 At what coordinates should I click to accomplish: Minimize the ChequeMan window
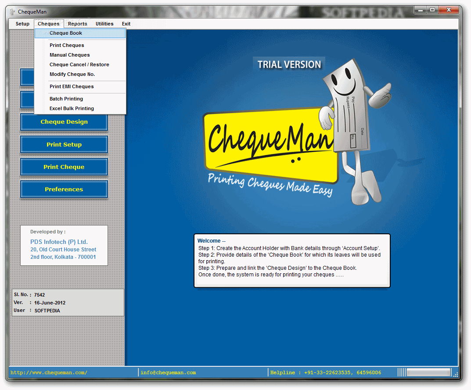[421, 10]
